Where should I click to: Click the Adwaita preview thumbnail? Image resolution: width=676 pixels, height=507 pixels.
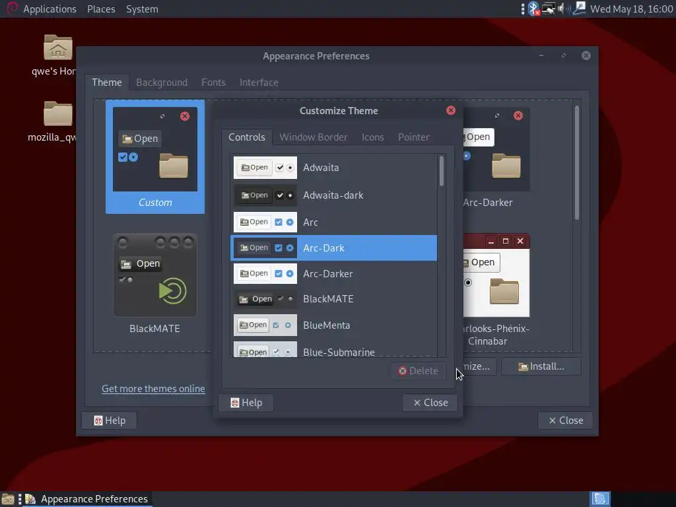pos(265,168)
